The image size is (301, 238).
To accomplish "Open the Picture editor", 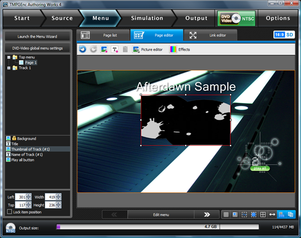I will pyautogui.click(x=147, y=49).
